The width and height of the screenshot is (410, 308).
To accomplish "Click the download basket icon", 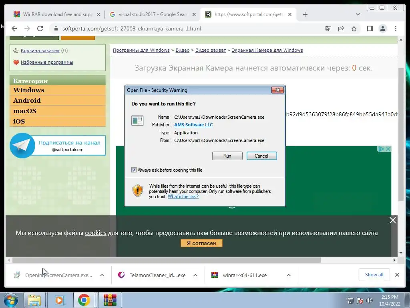I will (16, 51).
